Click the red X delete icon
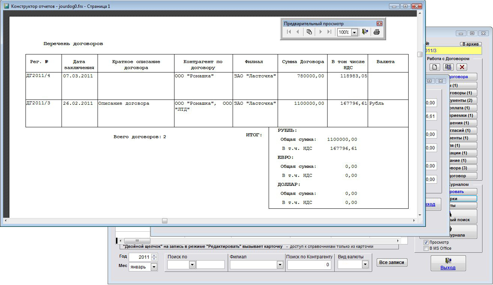 click(x=461, y=67)
